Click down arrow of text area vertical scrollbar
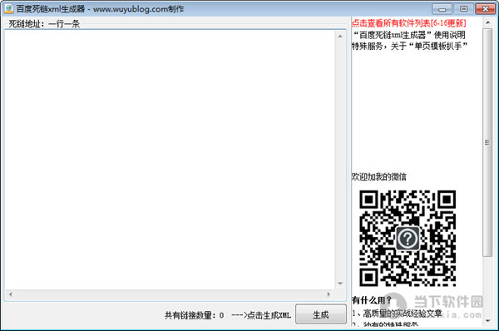Screen dimensions: 499x331 pyautogui.click(x=340, y=284)
